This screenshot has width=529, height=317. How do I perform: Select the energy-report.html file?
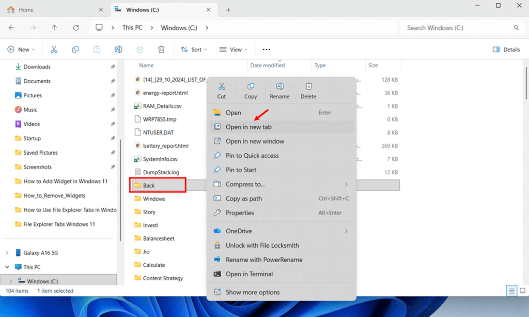pyautogui.click(x=165, y=93)
